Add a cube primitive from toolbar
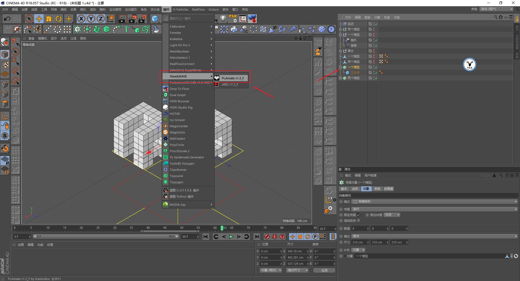Viewport: 520px width, 281px height. click(155, 19)
